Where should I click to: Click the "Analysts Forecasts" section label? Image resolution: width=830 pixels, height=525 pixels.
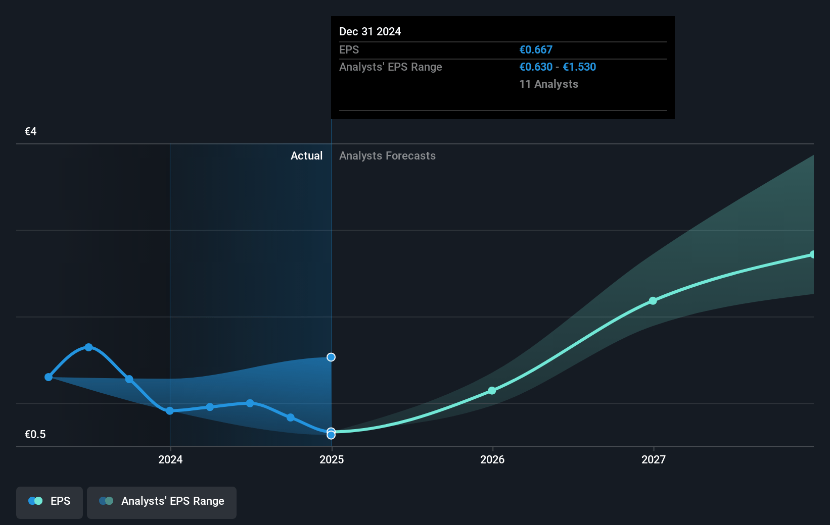pyautogui.click(x=387, y=156)
